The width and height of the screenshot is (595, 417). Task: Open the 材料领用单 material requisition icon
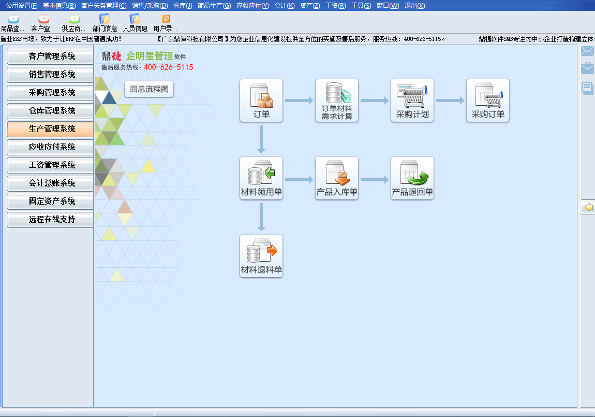click(261, 178)
